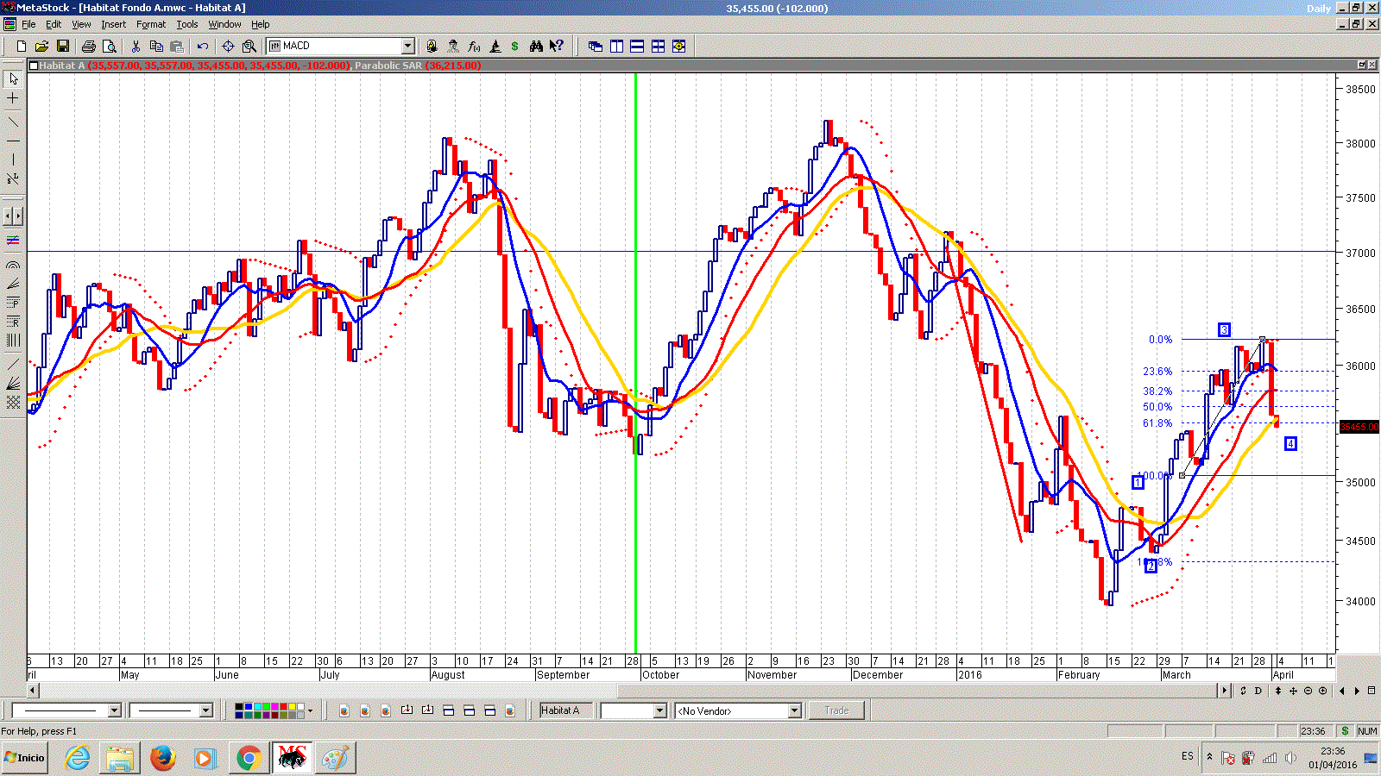Pick the black color swatch
1381x776 pixels.
(239, 707)
